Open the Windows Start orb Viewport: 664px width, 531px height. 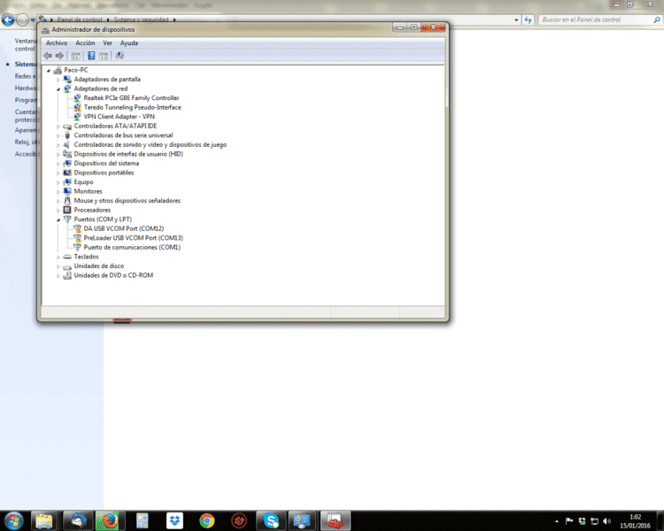(x=13, y=520)
